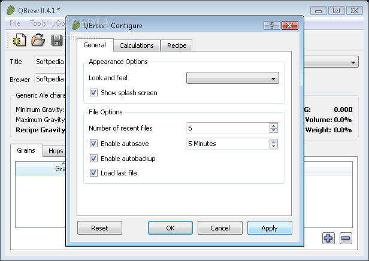The height and width of the screenshot is (261, 369).
Task: Click the Title input field
Action: click(50, 62)
